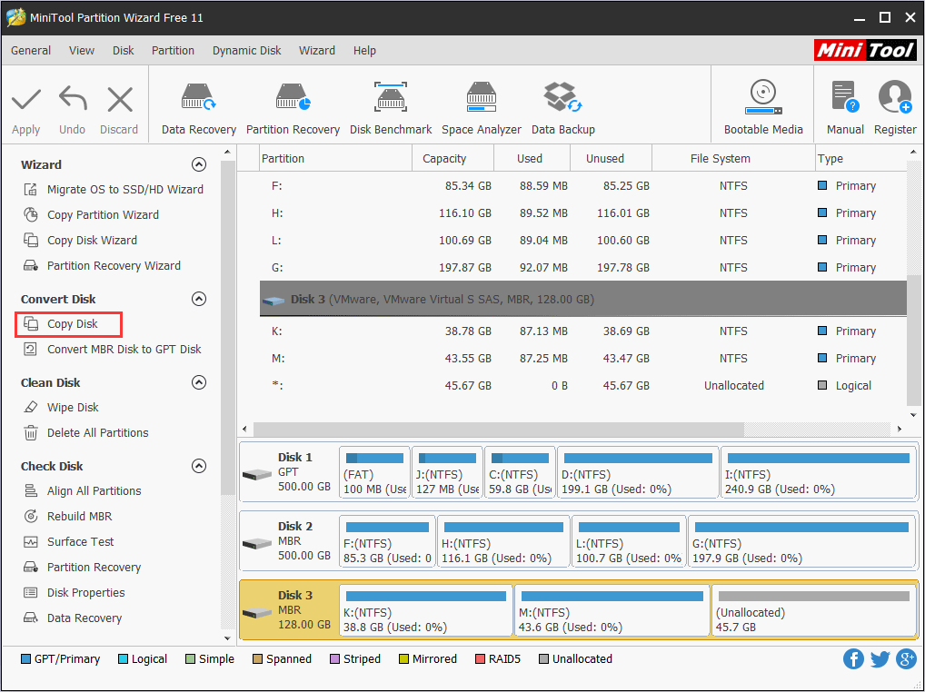925x692 pixels.
Task: Select the K: partition on Disk 3
Action: (424, 610)
